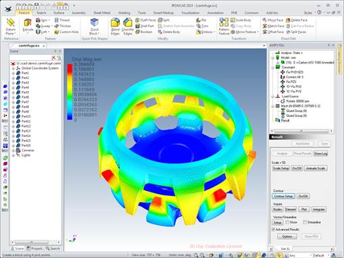The image size is (344, 258).
Task: Open the Quick Block shape tool
Action: click(x=95, y=26)
